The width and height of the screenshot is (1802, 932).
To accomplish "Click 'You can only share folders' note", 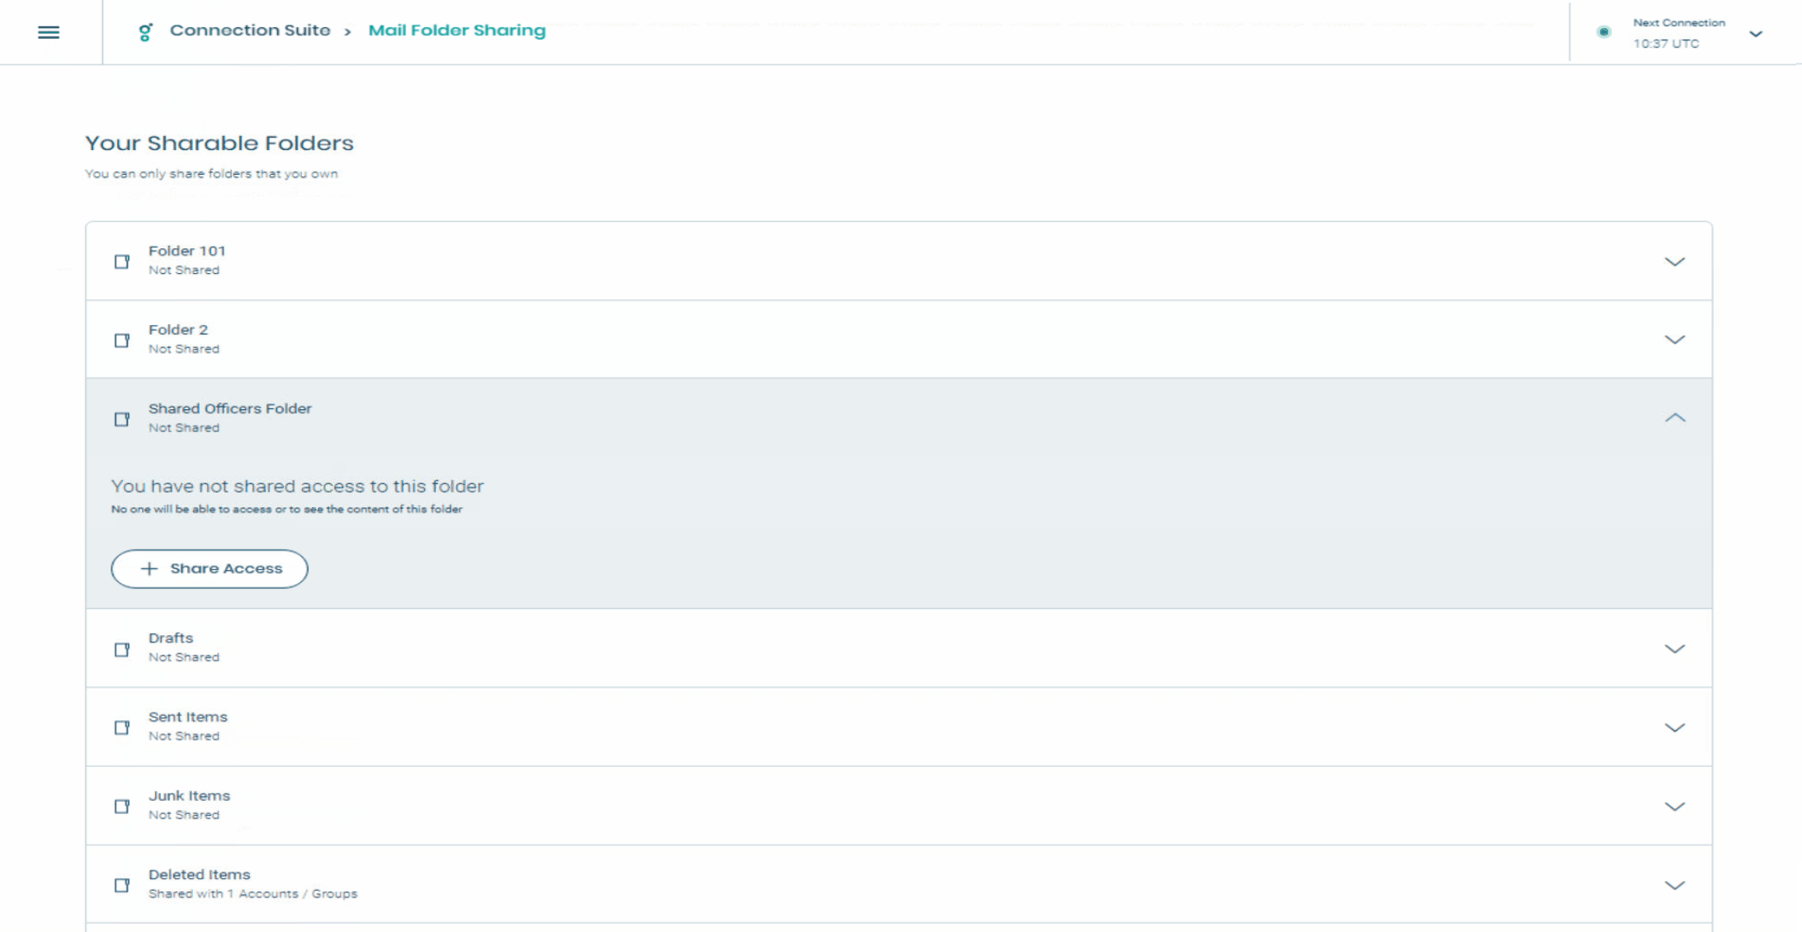I will (211, 174).
